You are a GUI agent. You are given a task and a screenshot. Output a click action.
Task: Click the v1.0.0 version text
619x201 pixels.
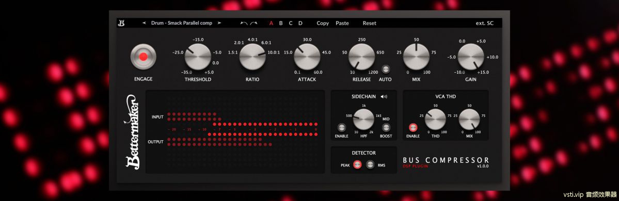point(483,166)
